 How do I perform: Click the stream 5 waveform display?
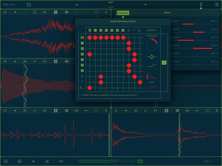click(x=55, y=135)
